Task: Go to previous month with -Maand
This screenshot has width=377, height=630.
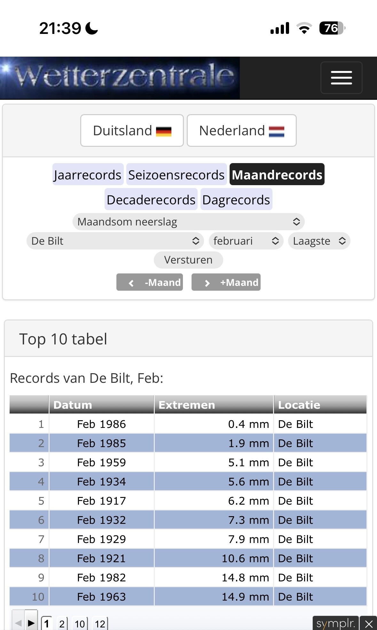Action: tap(150, 282)
